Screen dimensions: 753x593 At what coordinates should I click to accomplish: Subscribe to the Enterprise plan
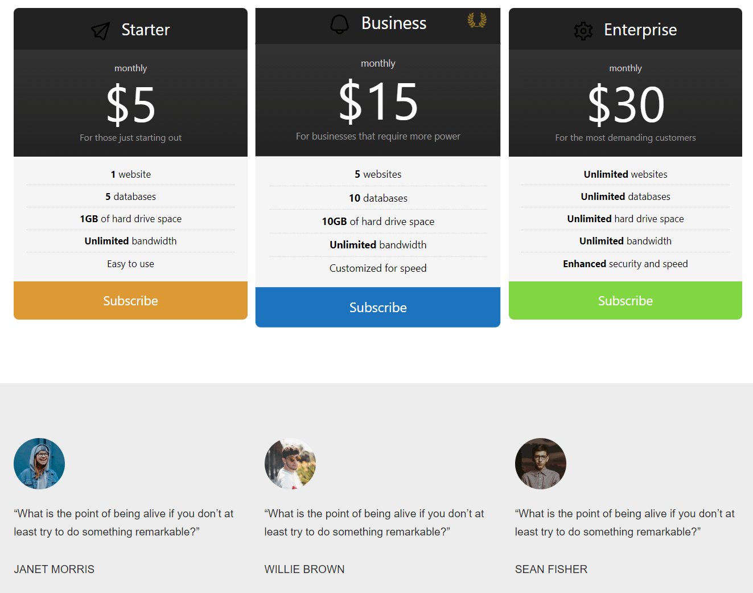pyautogui.click(x=625, y=300)
